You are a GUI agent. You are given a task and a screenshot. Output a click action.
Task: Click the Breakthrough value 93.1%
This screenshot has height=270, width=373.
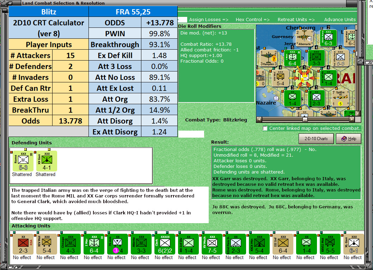click(x=159, y=44)
